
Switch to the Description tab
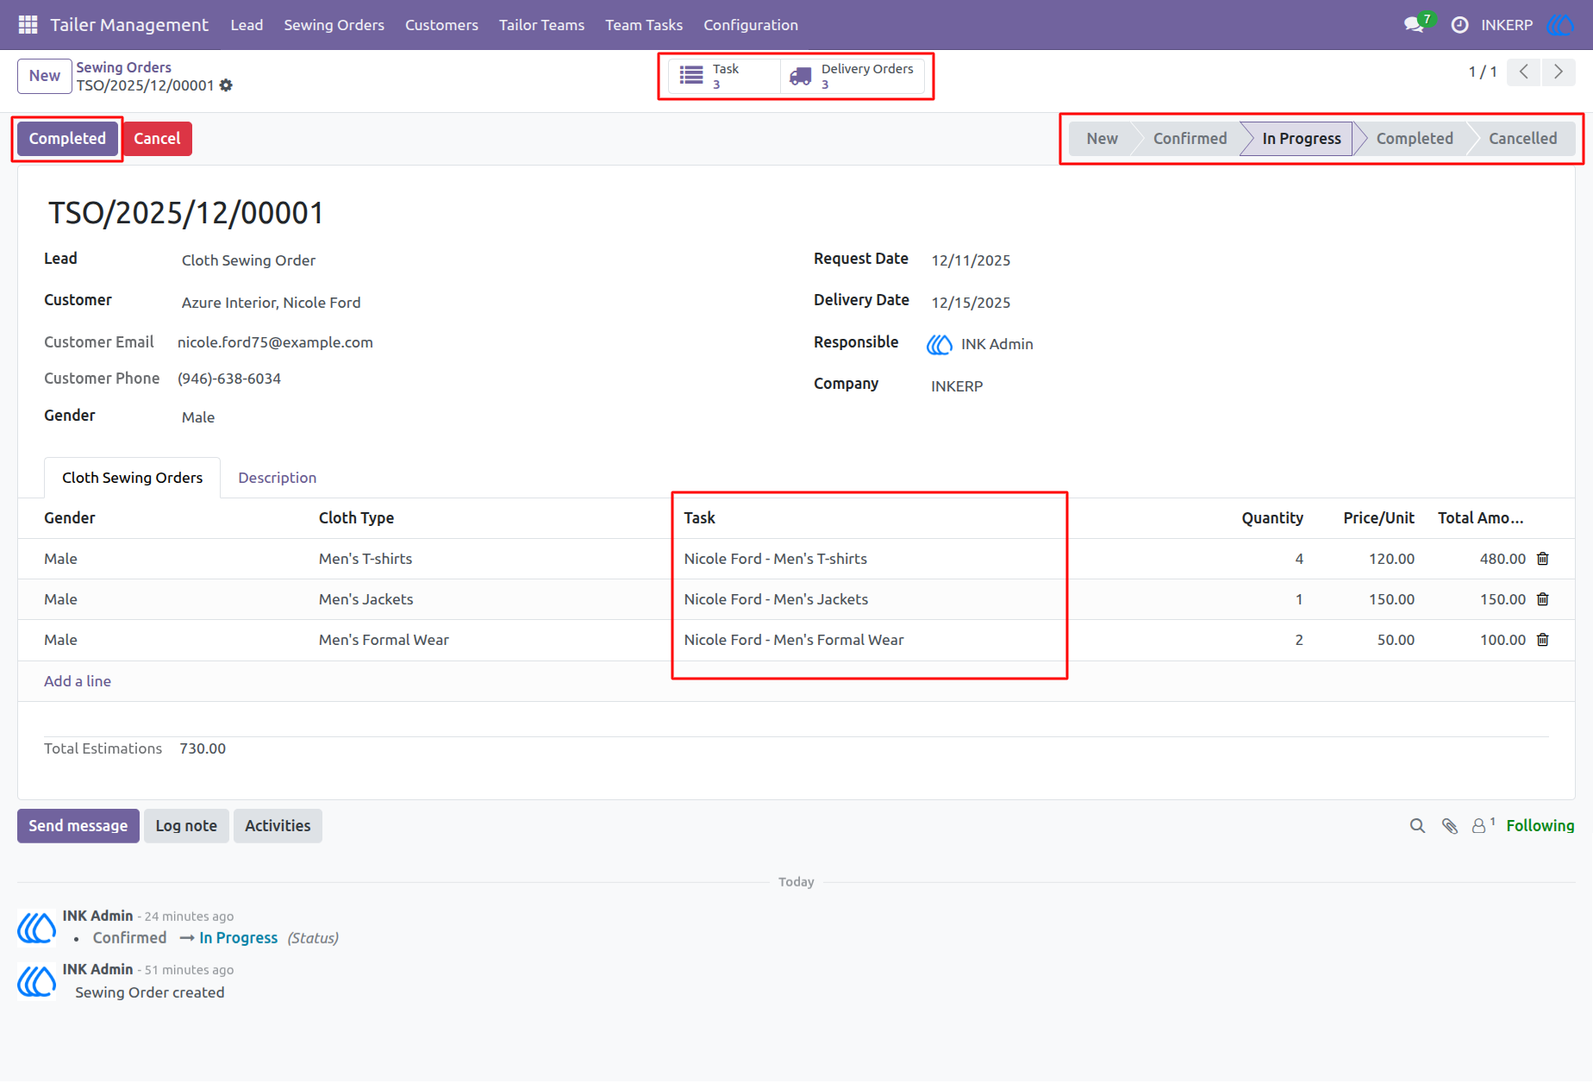click(x=278, y=478)
